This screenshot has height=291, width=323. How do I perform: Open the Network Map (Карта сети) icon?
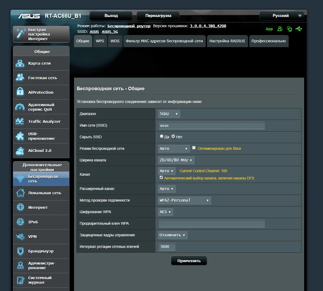20,63
